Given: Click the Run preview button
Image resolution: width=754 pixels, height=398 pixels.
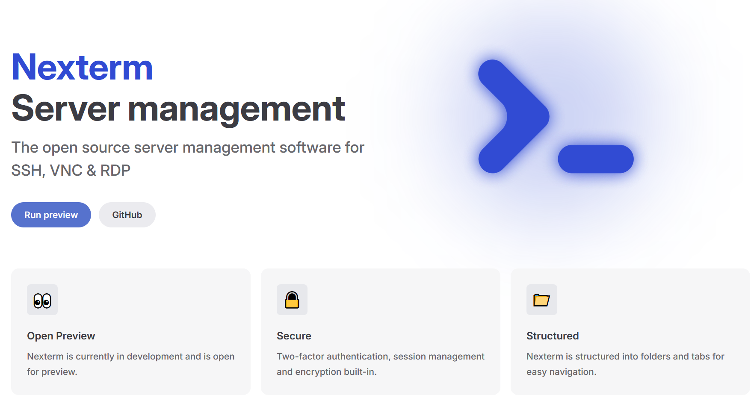Looking at the screenshot, I should click(50, 215).
